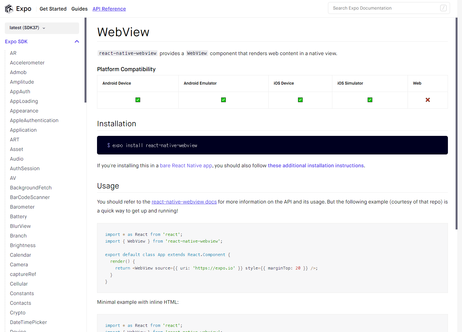Click the react-native-webview inline code
The width and height of the screenshot is (462, 332).
[128, 53]
